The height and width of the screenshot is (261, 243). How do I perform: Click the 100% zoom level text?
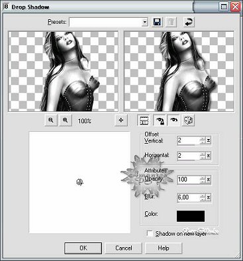pos(85,121)
